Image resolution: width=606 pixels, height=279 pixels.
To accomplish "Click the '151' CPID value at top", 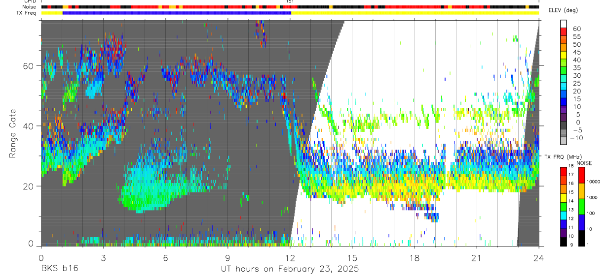I will tap(290, 1).
